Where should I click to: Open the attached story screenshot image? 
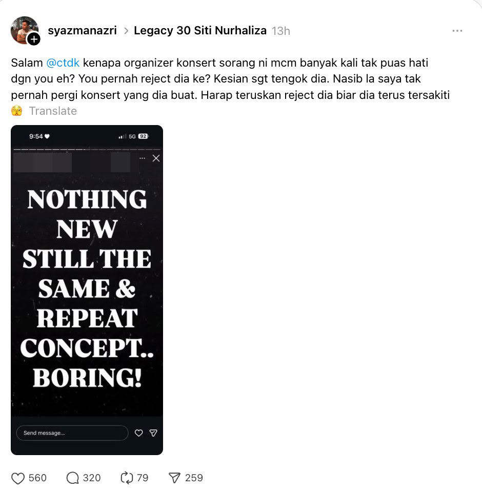click(x=87, y=290)
